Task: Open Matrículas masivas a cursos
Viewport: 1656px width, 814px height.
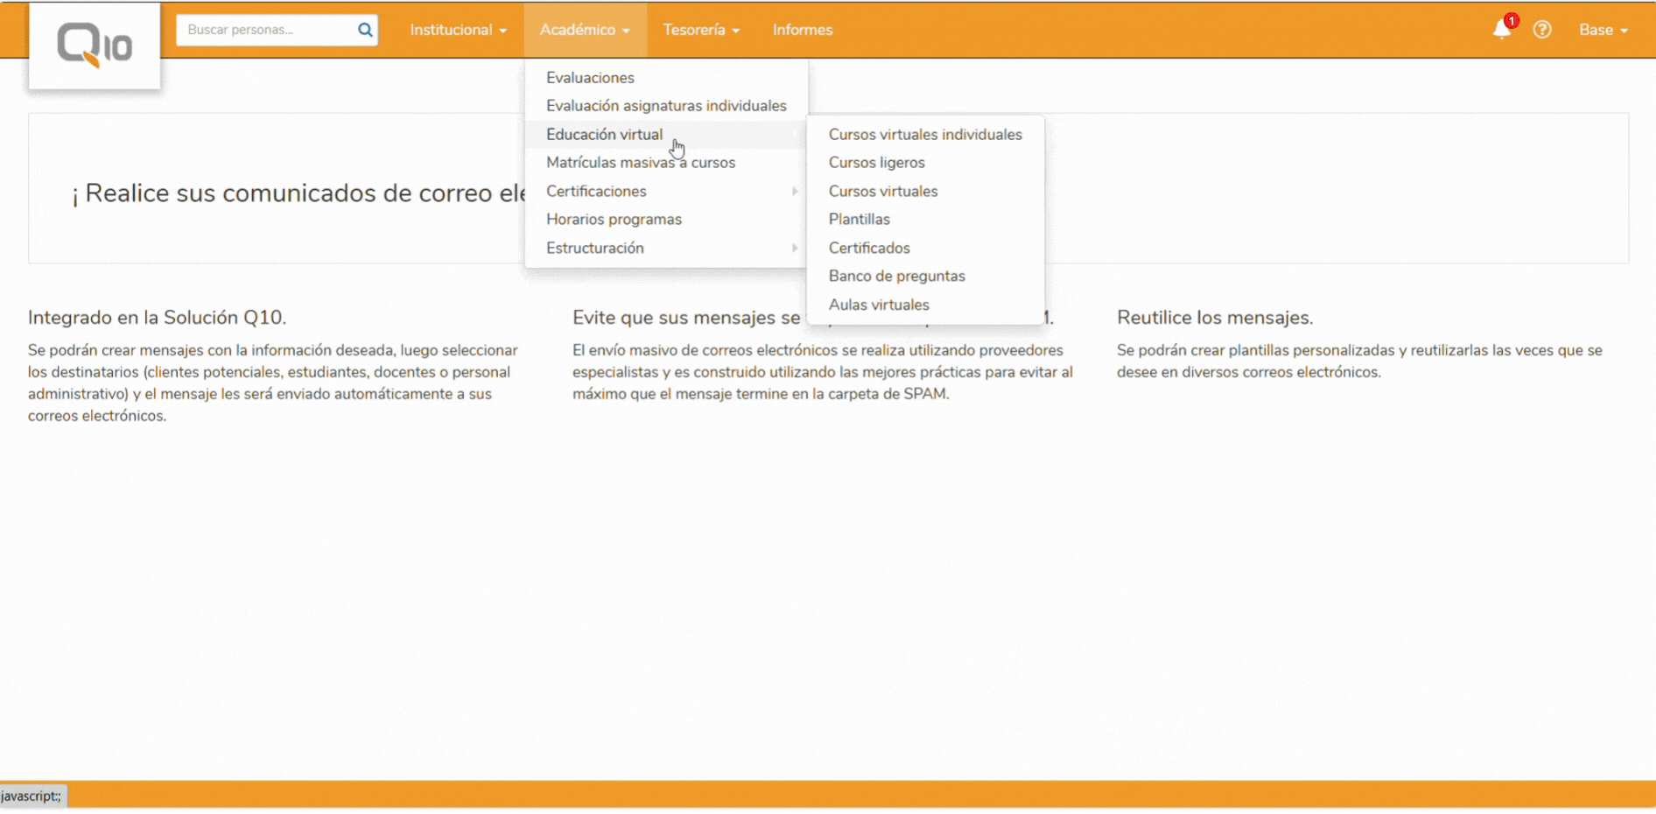Action: coord(641,163)
